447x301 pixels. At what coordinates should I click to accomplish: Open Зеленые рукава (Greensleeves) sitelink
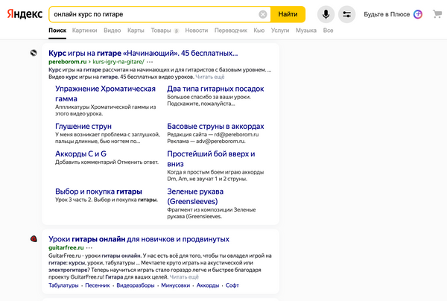tap(195, 197)
